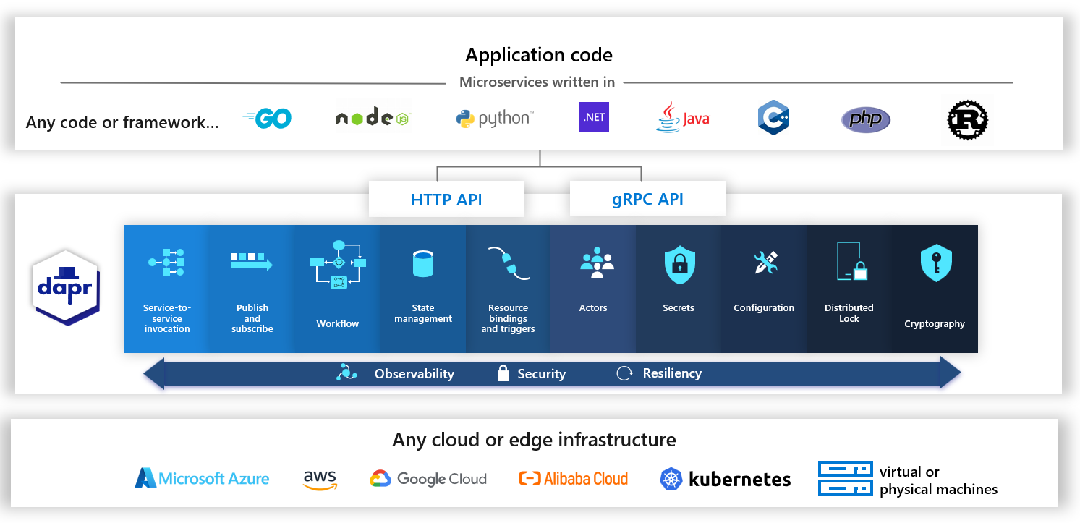Click the Google Cloud logo
Image resolution: width=1080 pixels, height=523 pixels.
(428, 479)
